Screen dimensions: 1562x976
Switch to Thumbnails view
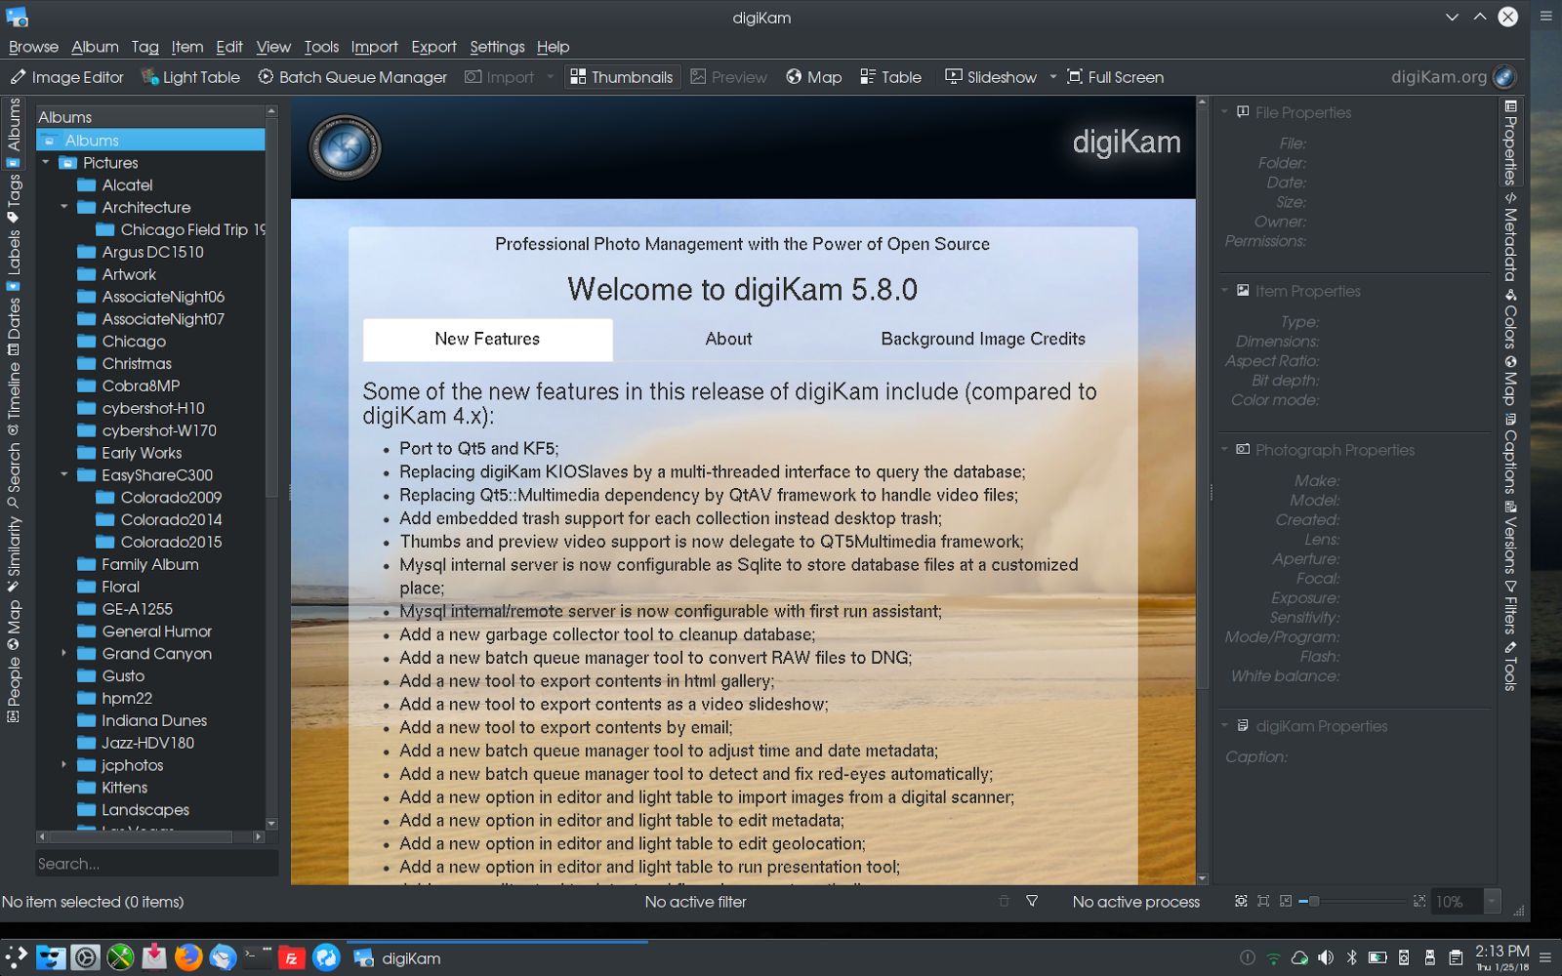(x=622, y=77)
